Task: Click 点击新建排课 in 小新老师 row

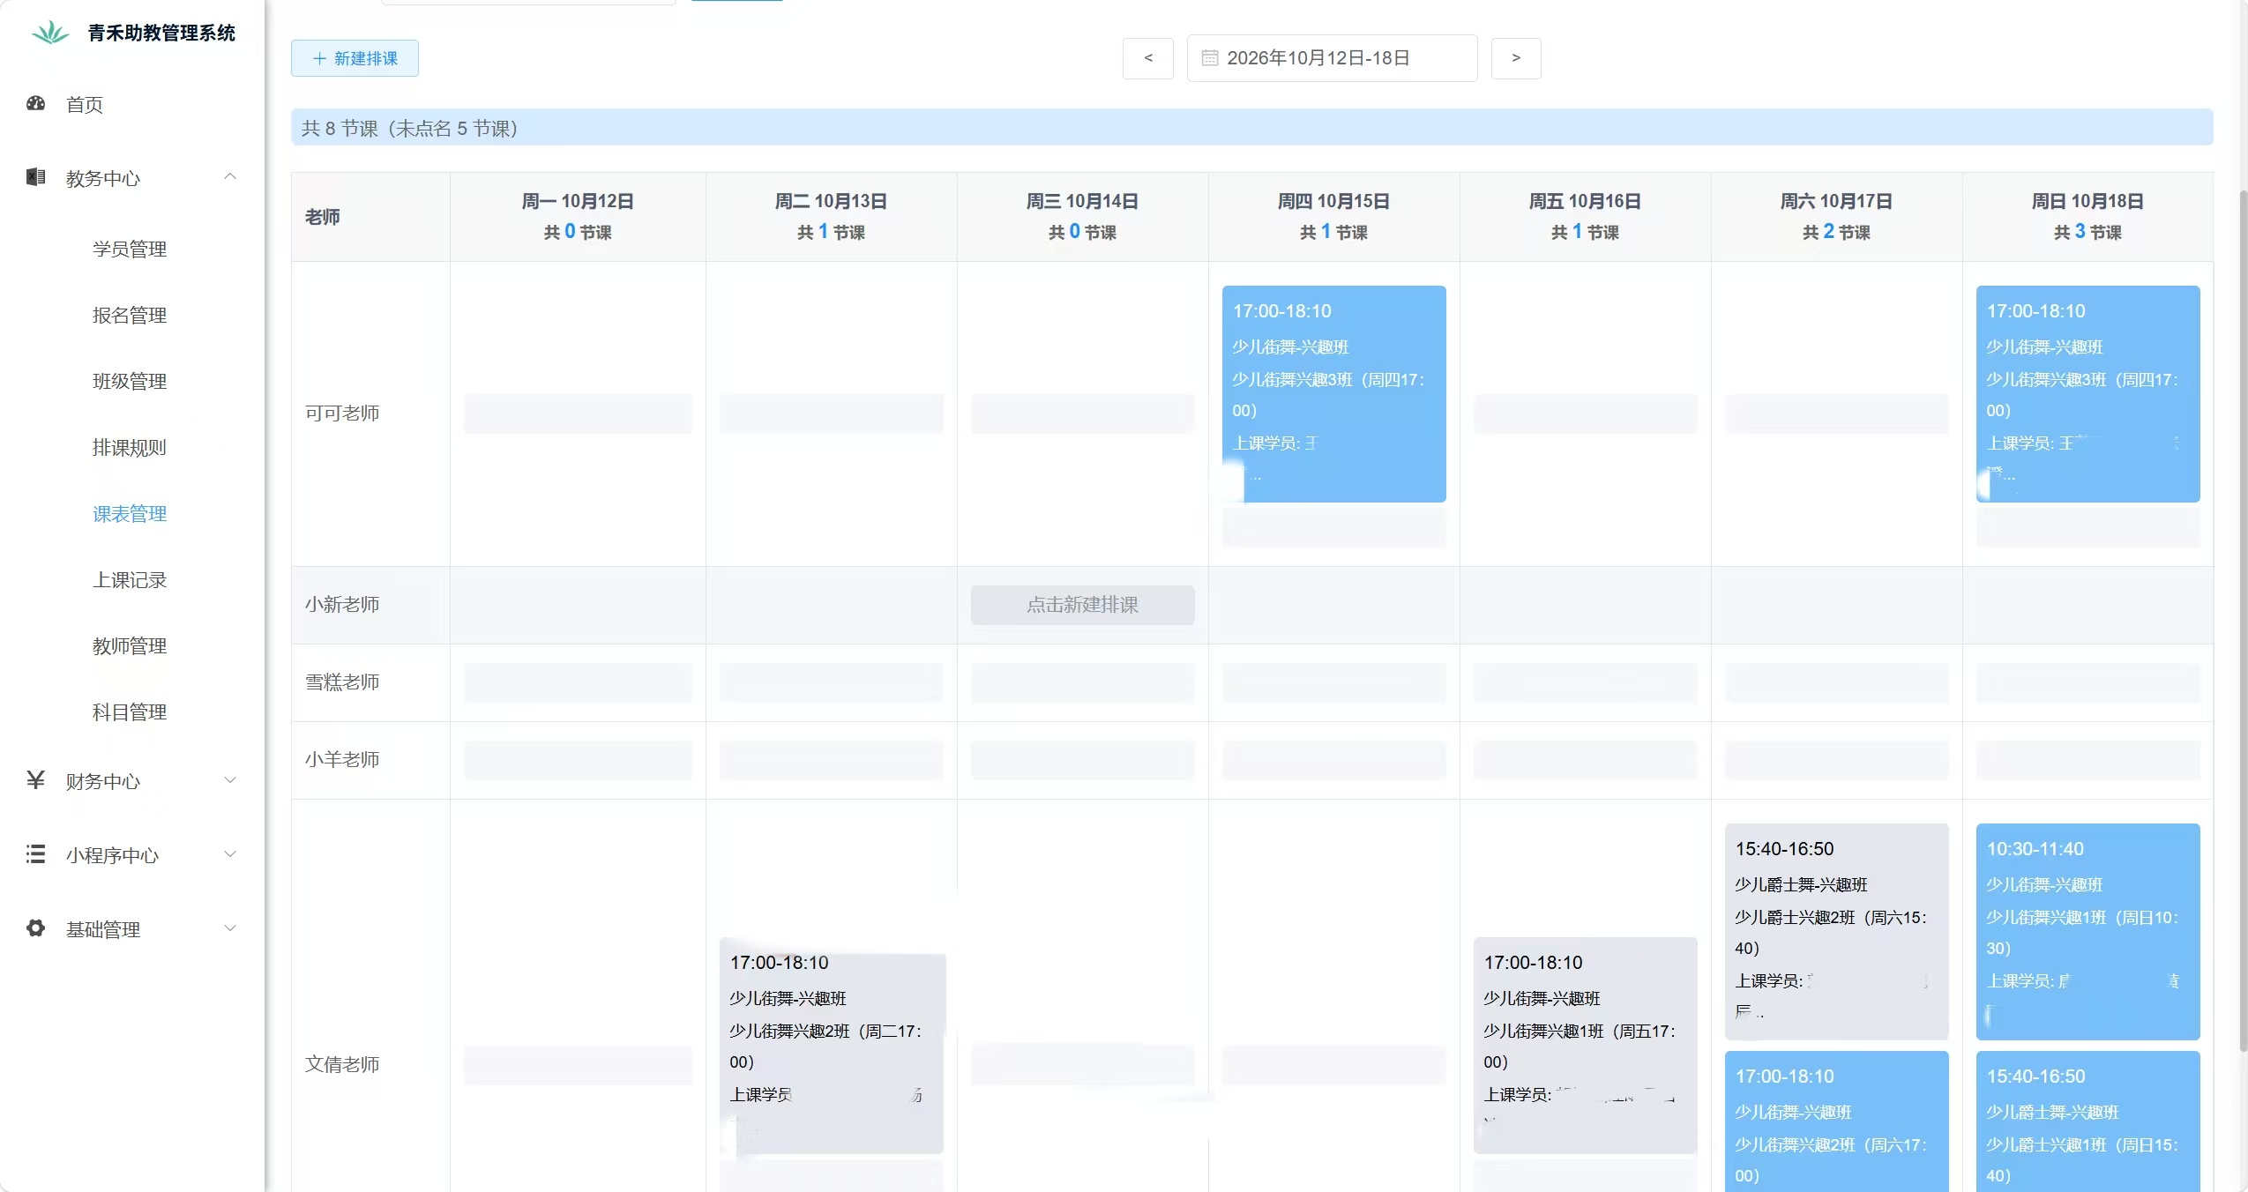Action: click(x=1082, y=605)
